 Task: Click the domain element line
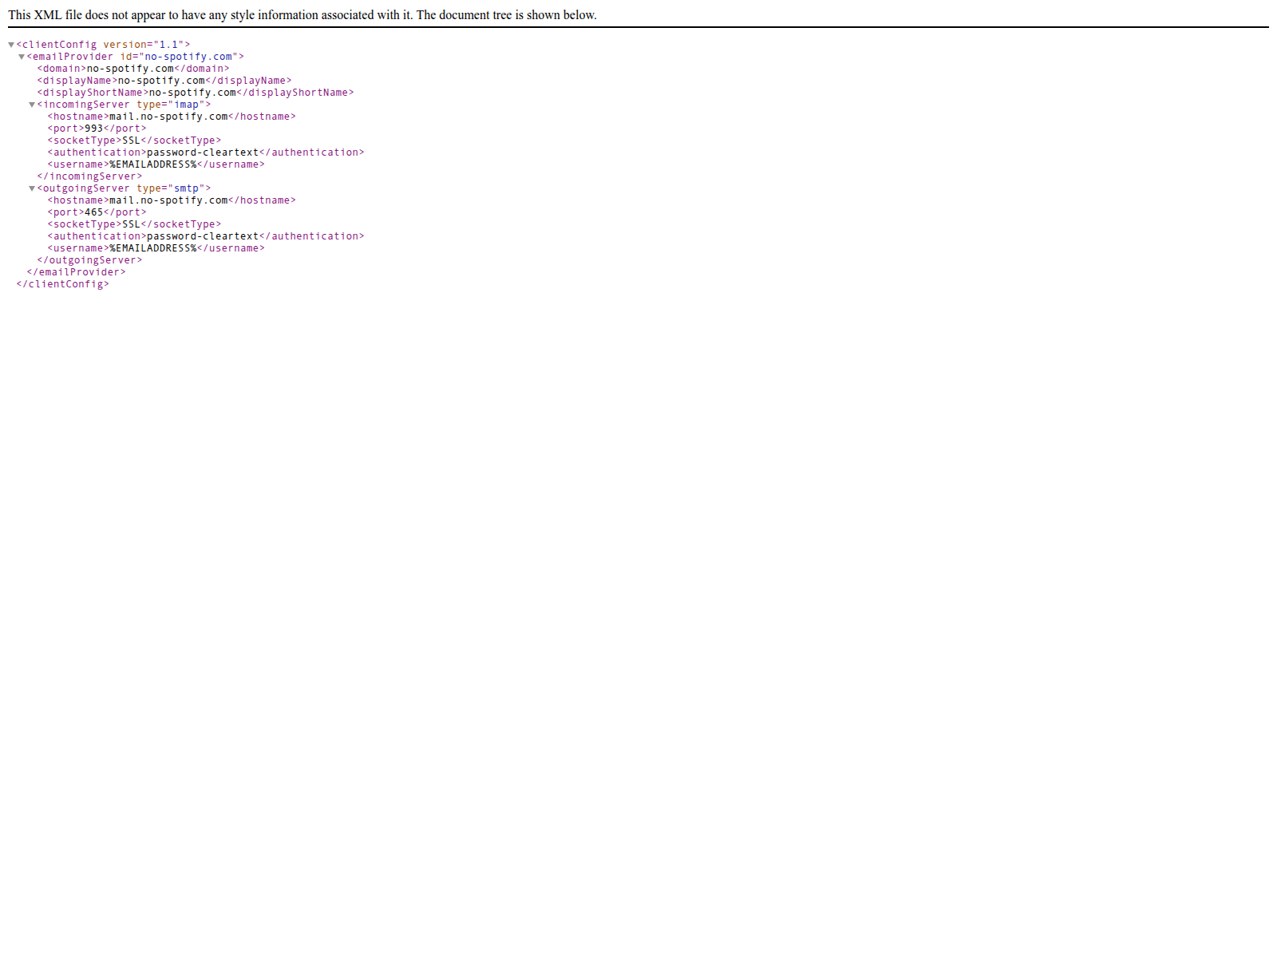[x=133, y=69]
